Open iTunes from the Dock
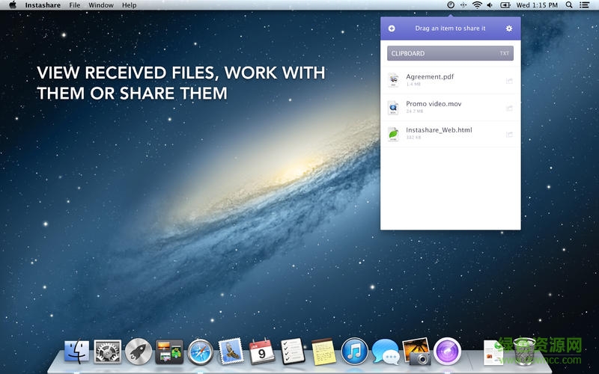This screenshot has width=599, height=374. tap(354, 350)
